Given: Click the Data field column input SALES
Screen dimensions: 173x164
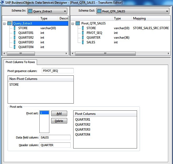Looking at the screenshot, I should pos(55,137).
